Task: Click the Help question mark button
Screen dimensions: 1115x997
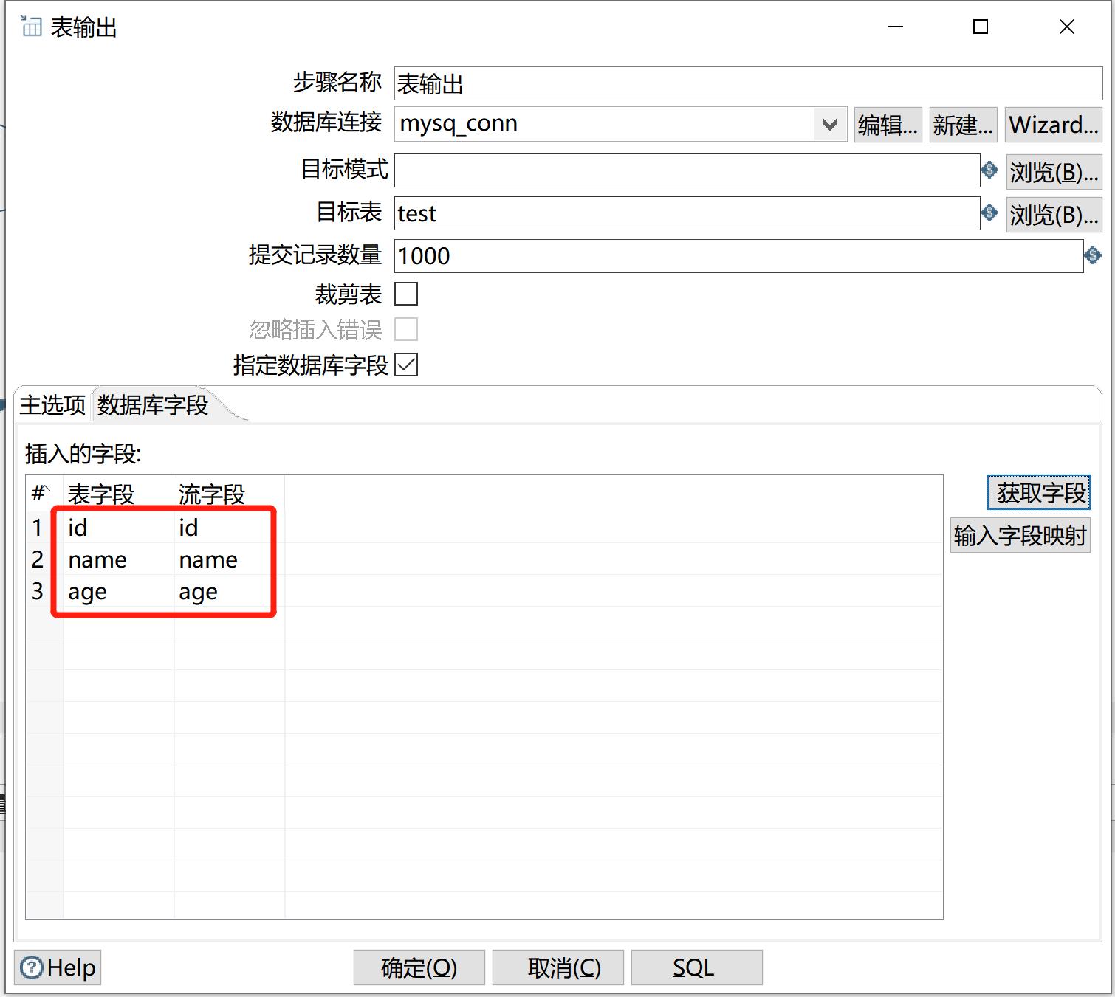Action: click(x=58, y=967)
